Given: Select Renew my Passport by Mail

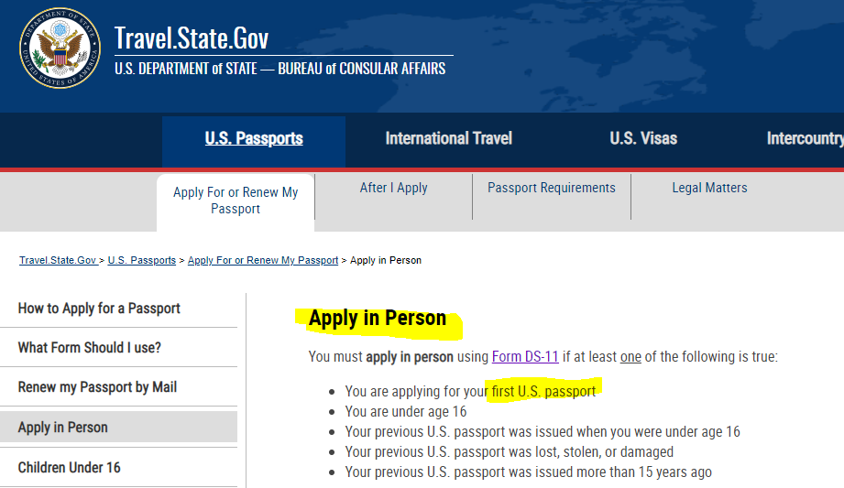Looking at the screenshot, I should click(x=97, y=387).
